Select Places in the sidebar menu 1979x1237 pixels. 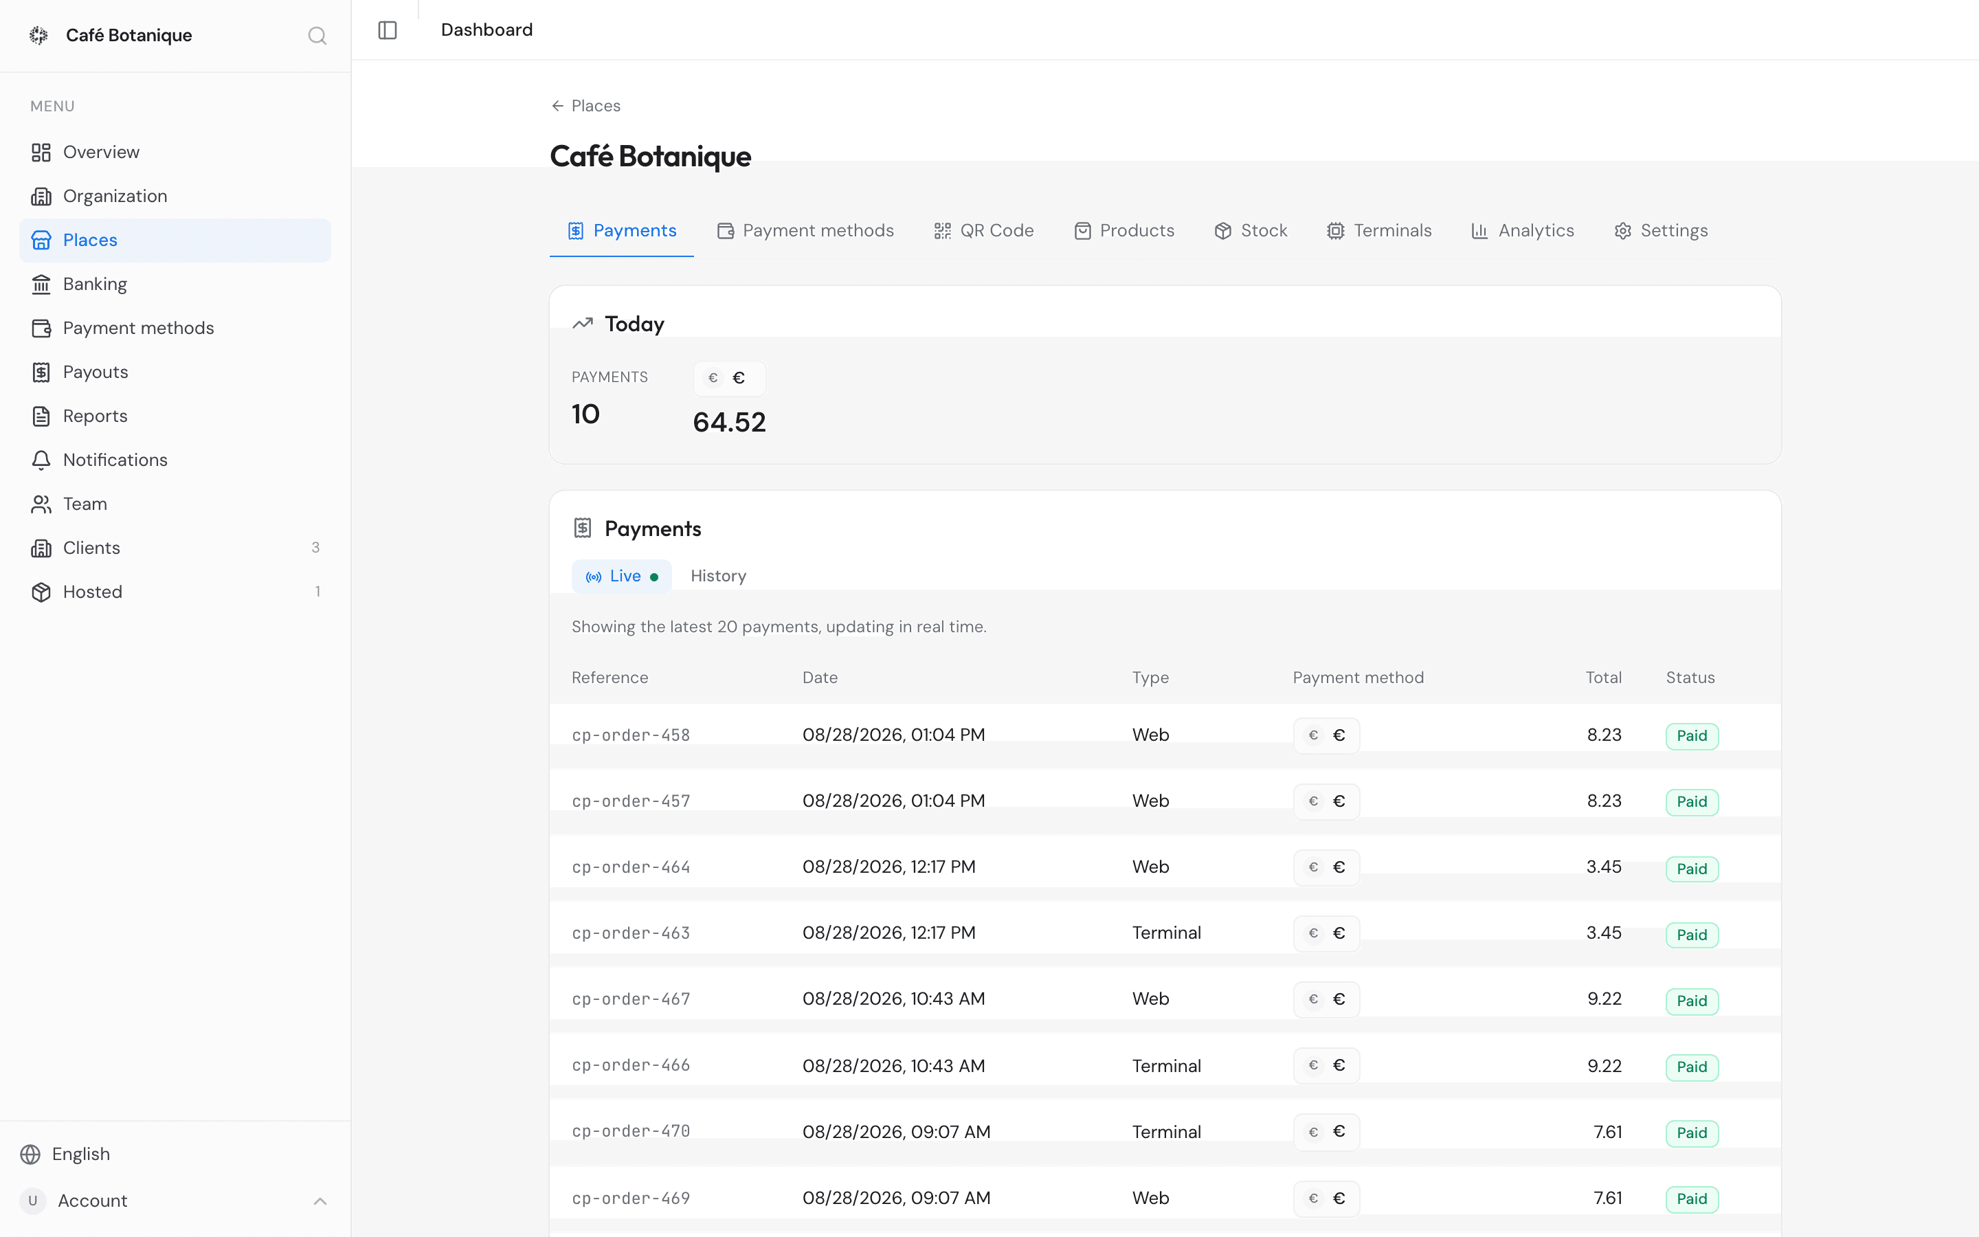pyautogui.click(x=175, y=241)
